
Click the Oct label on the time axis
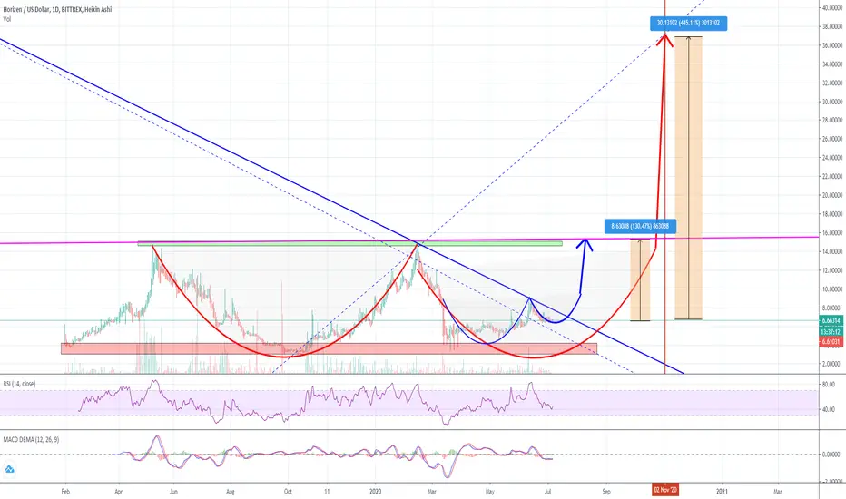click(288, 492)
